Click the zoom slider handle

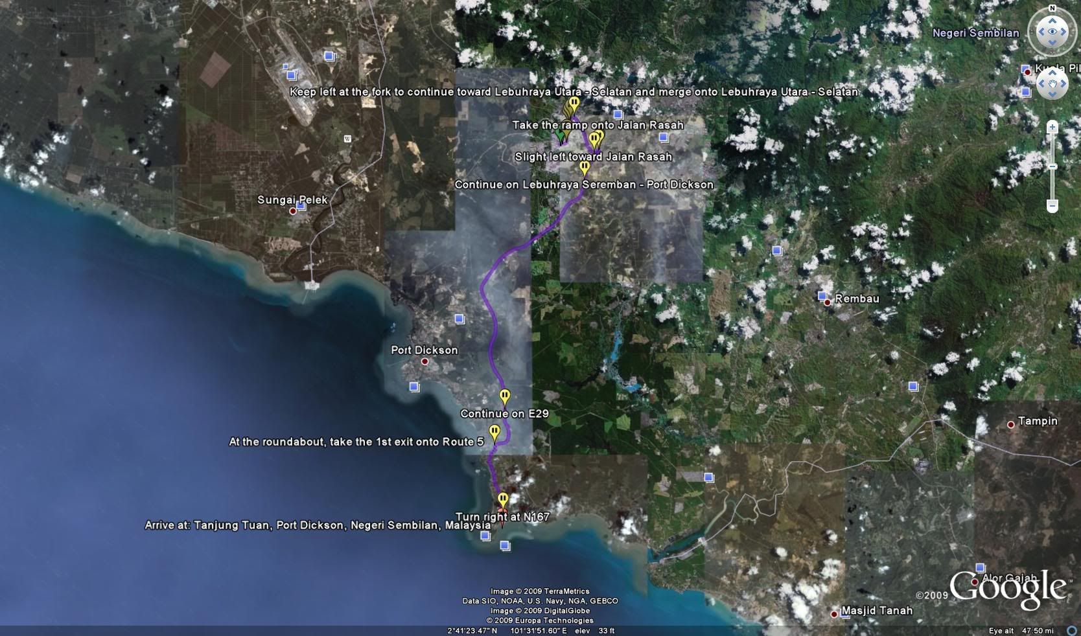click(x=1052, y=166)
